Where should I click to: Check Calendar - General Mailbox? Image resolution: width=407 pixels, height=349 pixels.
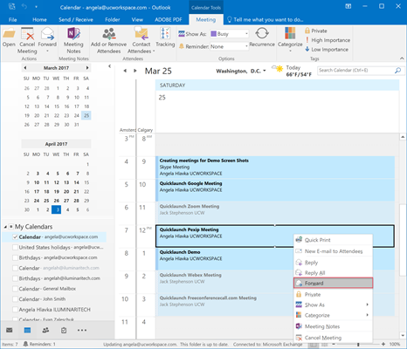16,289
